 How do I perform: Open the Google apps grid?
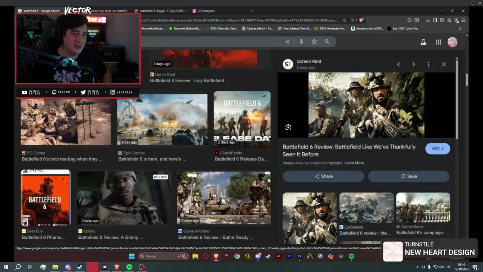click(438, 42)
